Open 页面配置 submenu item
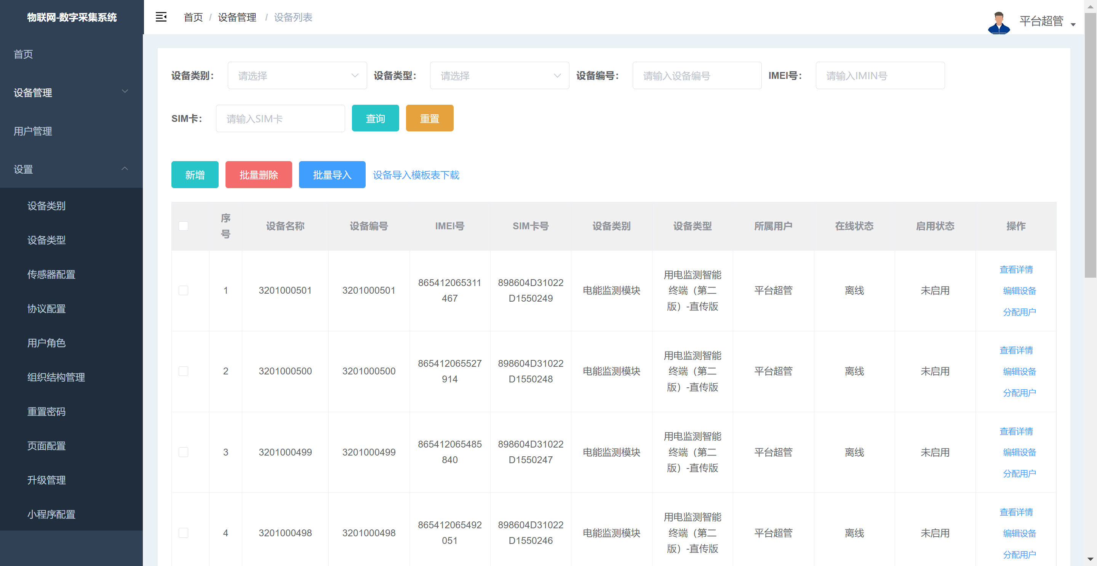Viewport: 1097px width, 566px height. point(72,446)
